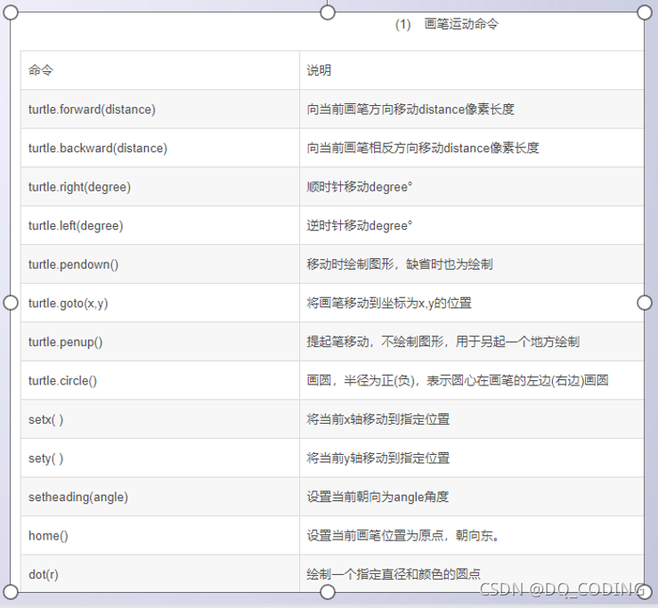Click the 命令 column header

(x=160, y=70)
